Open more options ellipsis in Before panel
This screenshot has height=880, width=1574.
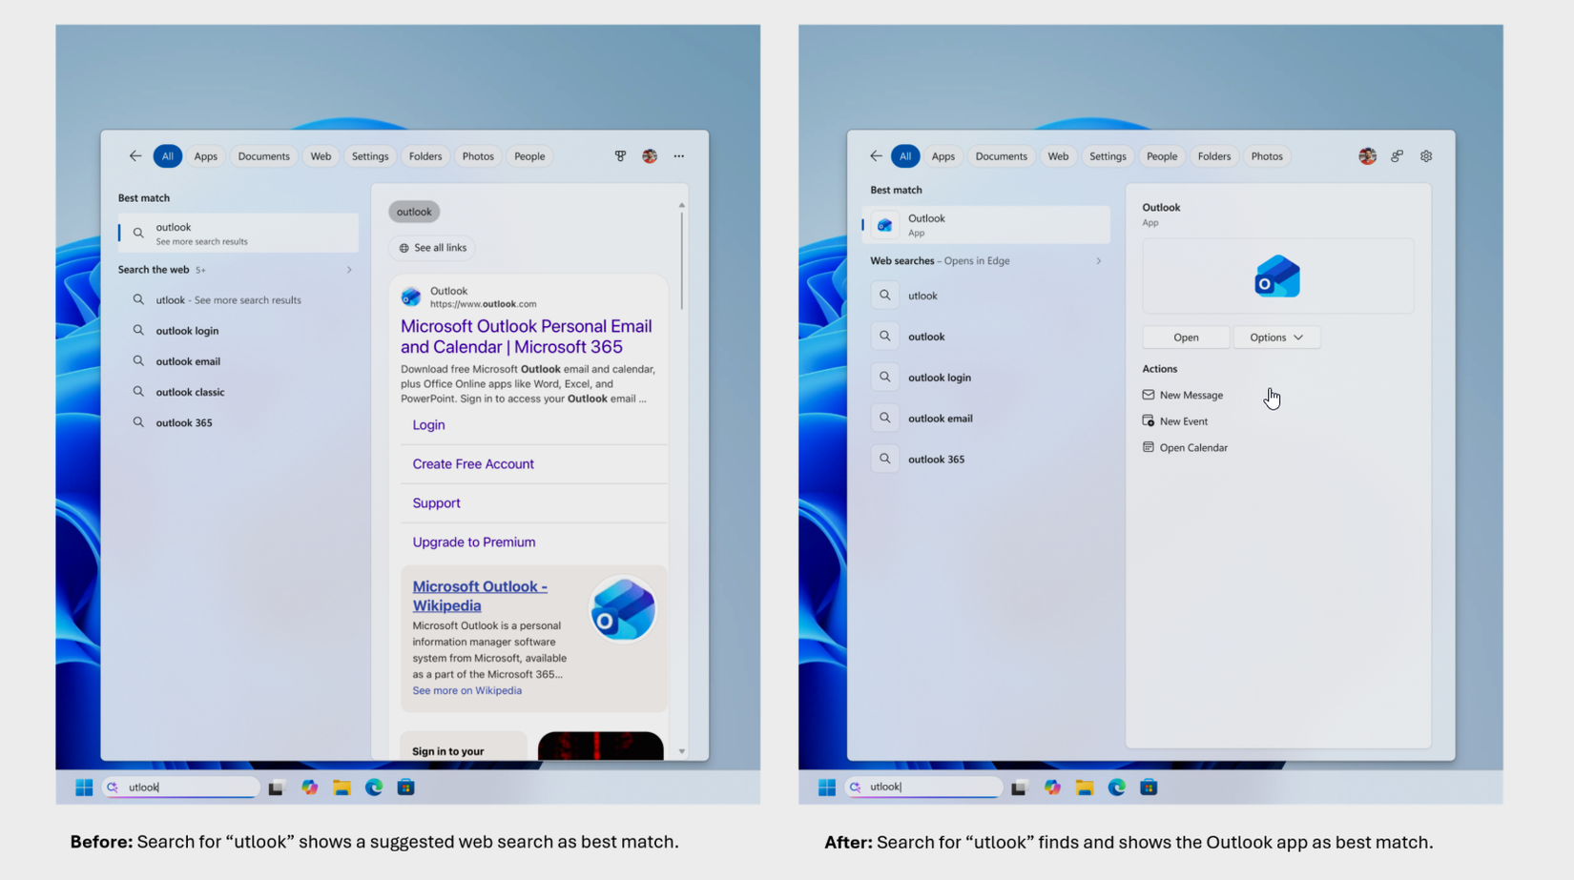click(x=679, y=156)
